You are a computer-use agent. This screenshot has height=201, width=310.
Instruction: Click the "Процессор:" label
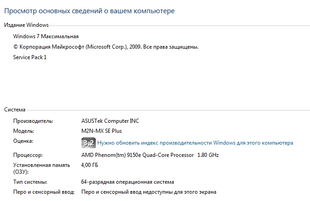[x=28, y=155]
